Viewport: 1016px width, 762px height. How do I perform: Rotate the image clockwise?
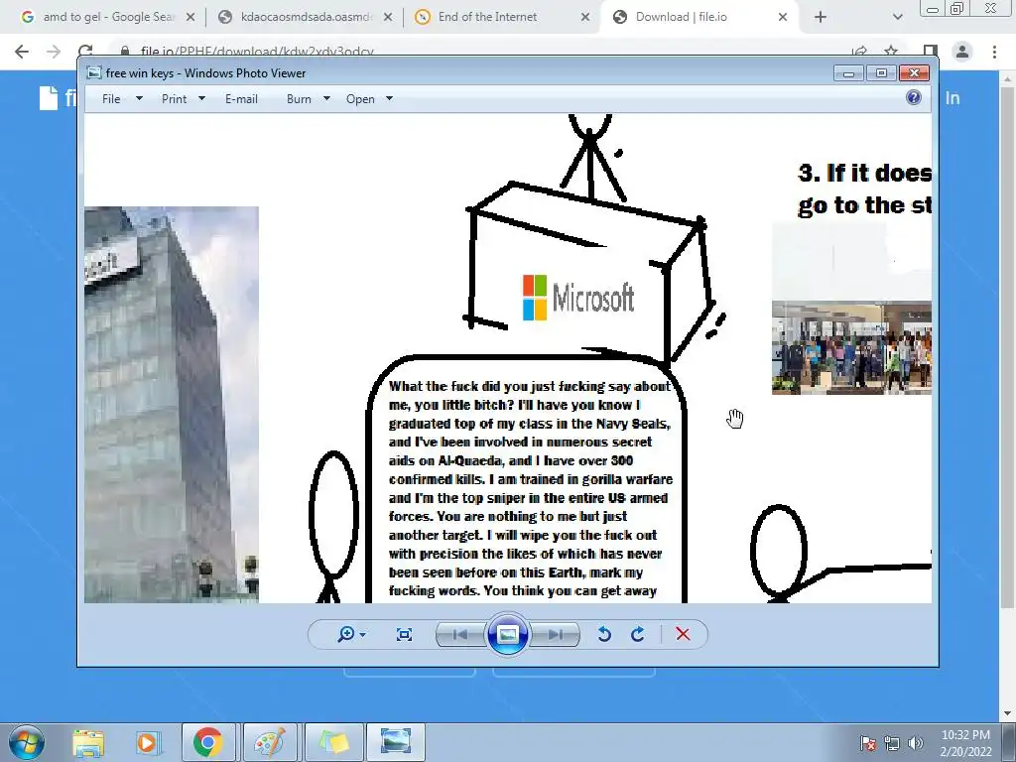pyautogui.click(x=638, y=634)
